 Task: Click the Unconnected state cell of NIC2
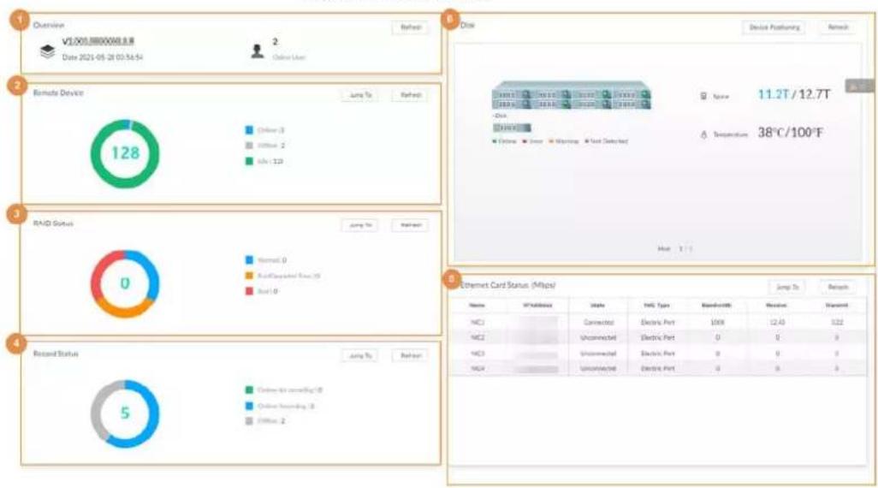click(x=598, y=338)
